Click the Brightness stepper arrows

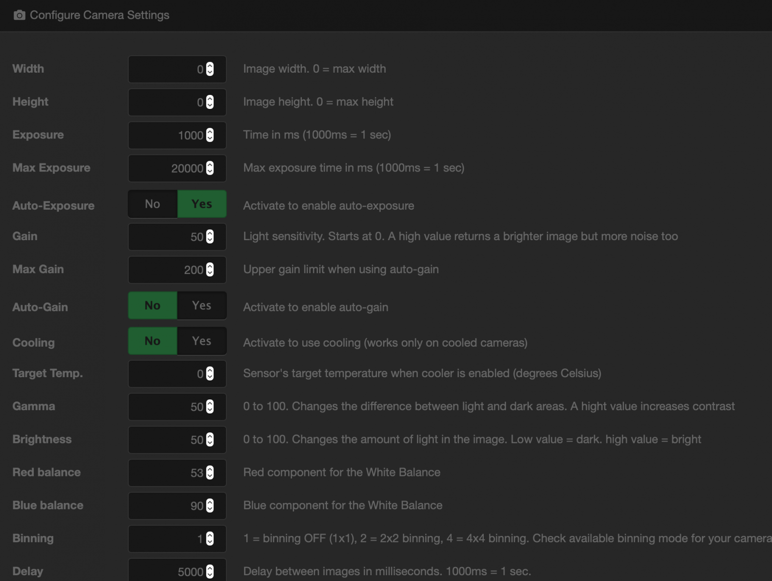(x=210, y=440)
